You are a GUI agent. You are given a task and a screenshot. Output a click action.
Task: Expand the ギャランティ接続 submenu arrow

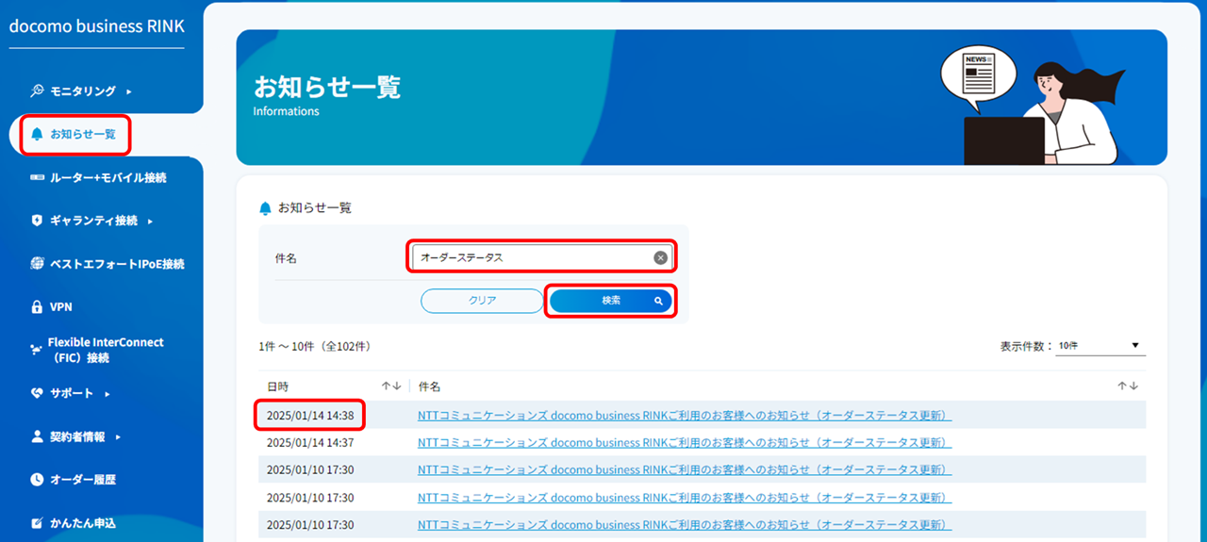[151, 222]
